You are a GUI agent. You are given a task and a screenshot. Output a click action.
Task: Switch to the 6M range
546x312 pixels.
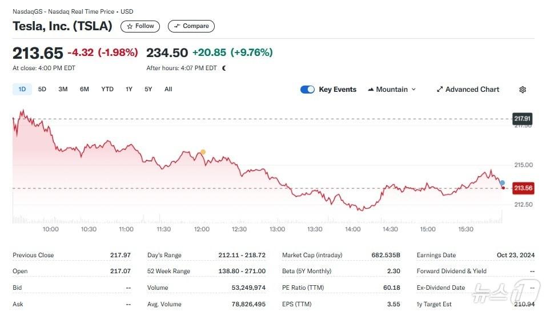click(84, 89)
